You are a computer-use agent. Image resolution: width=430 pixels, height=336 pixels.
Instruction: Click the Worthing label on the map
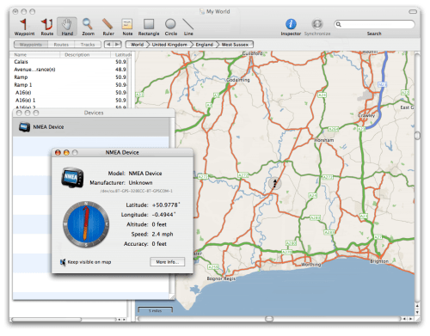click(x=311, y=265)
